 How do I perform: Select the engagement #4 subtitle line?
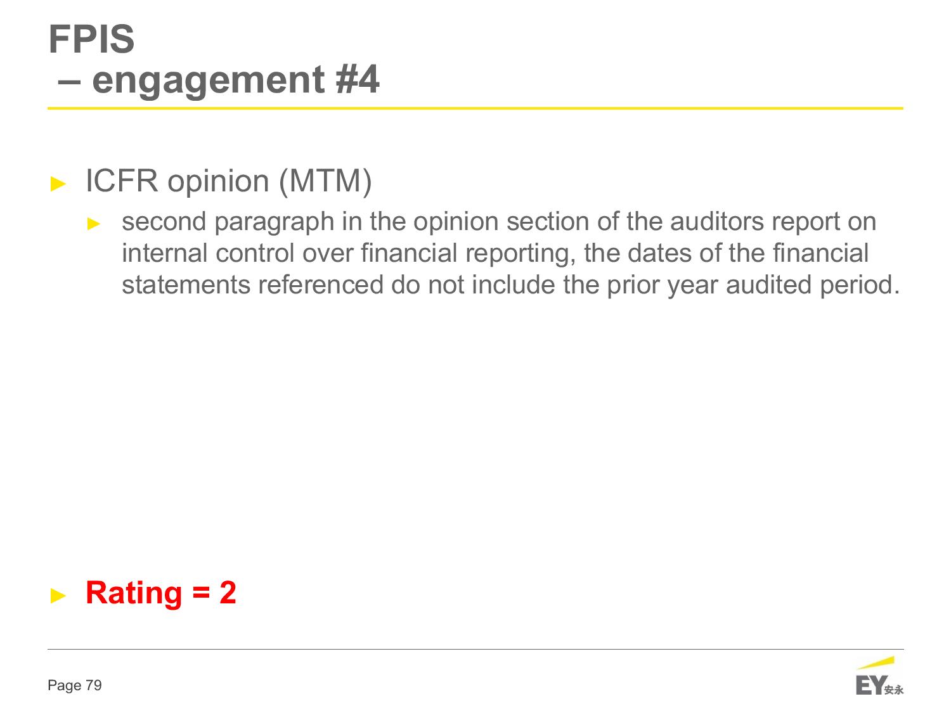coord(219,80)
